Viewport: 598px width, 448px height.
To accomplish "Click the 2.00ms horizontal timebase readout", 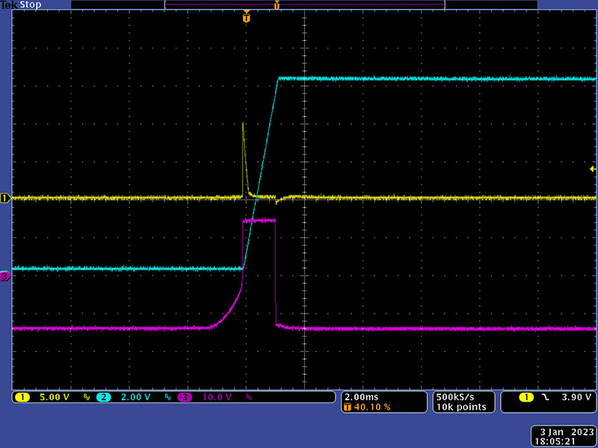I will click(362, 396).
